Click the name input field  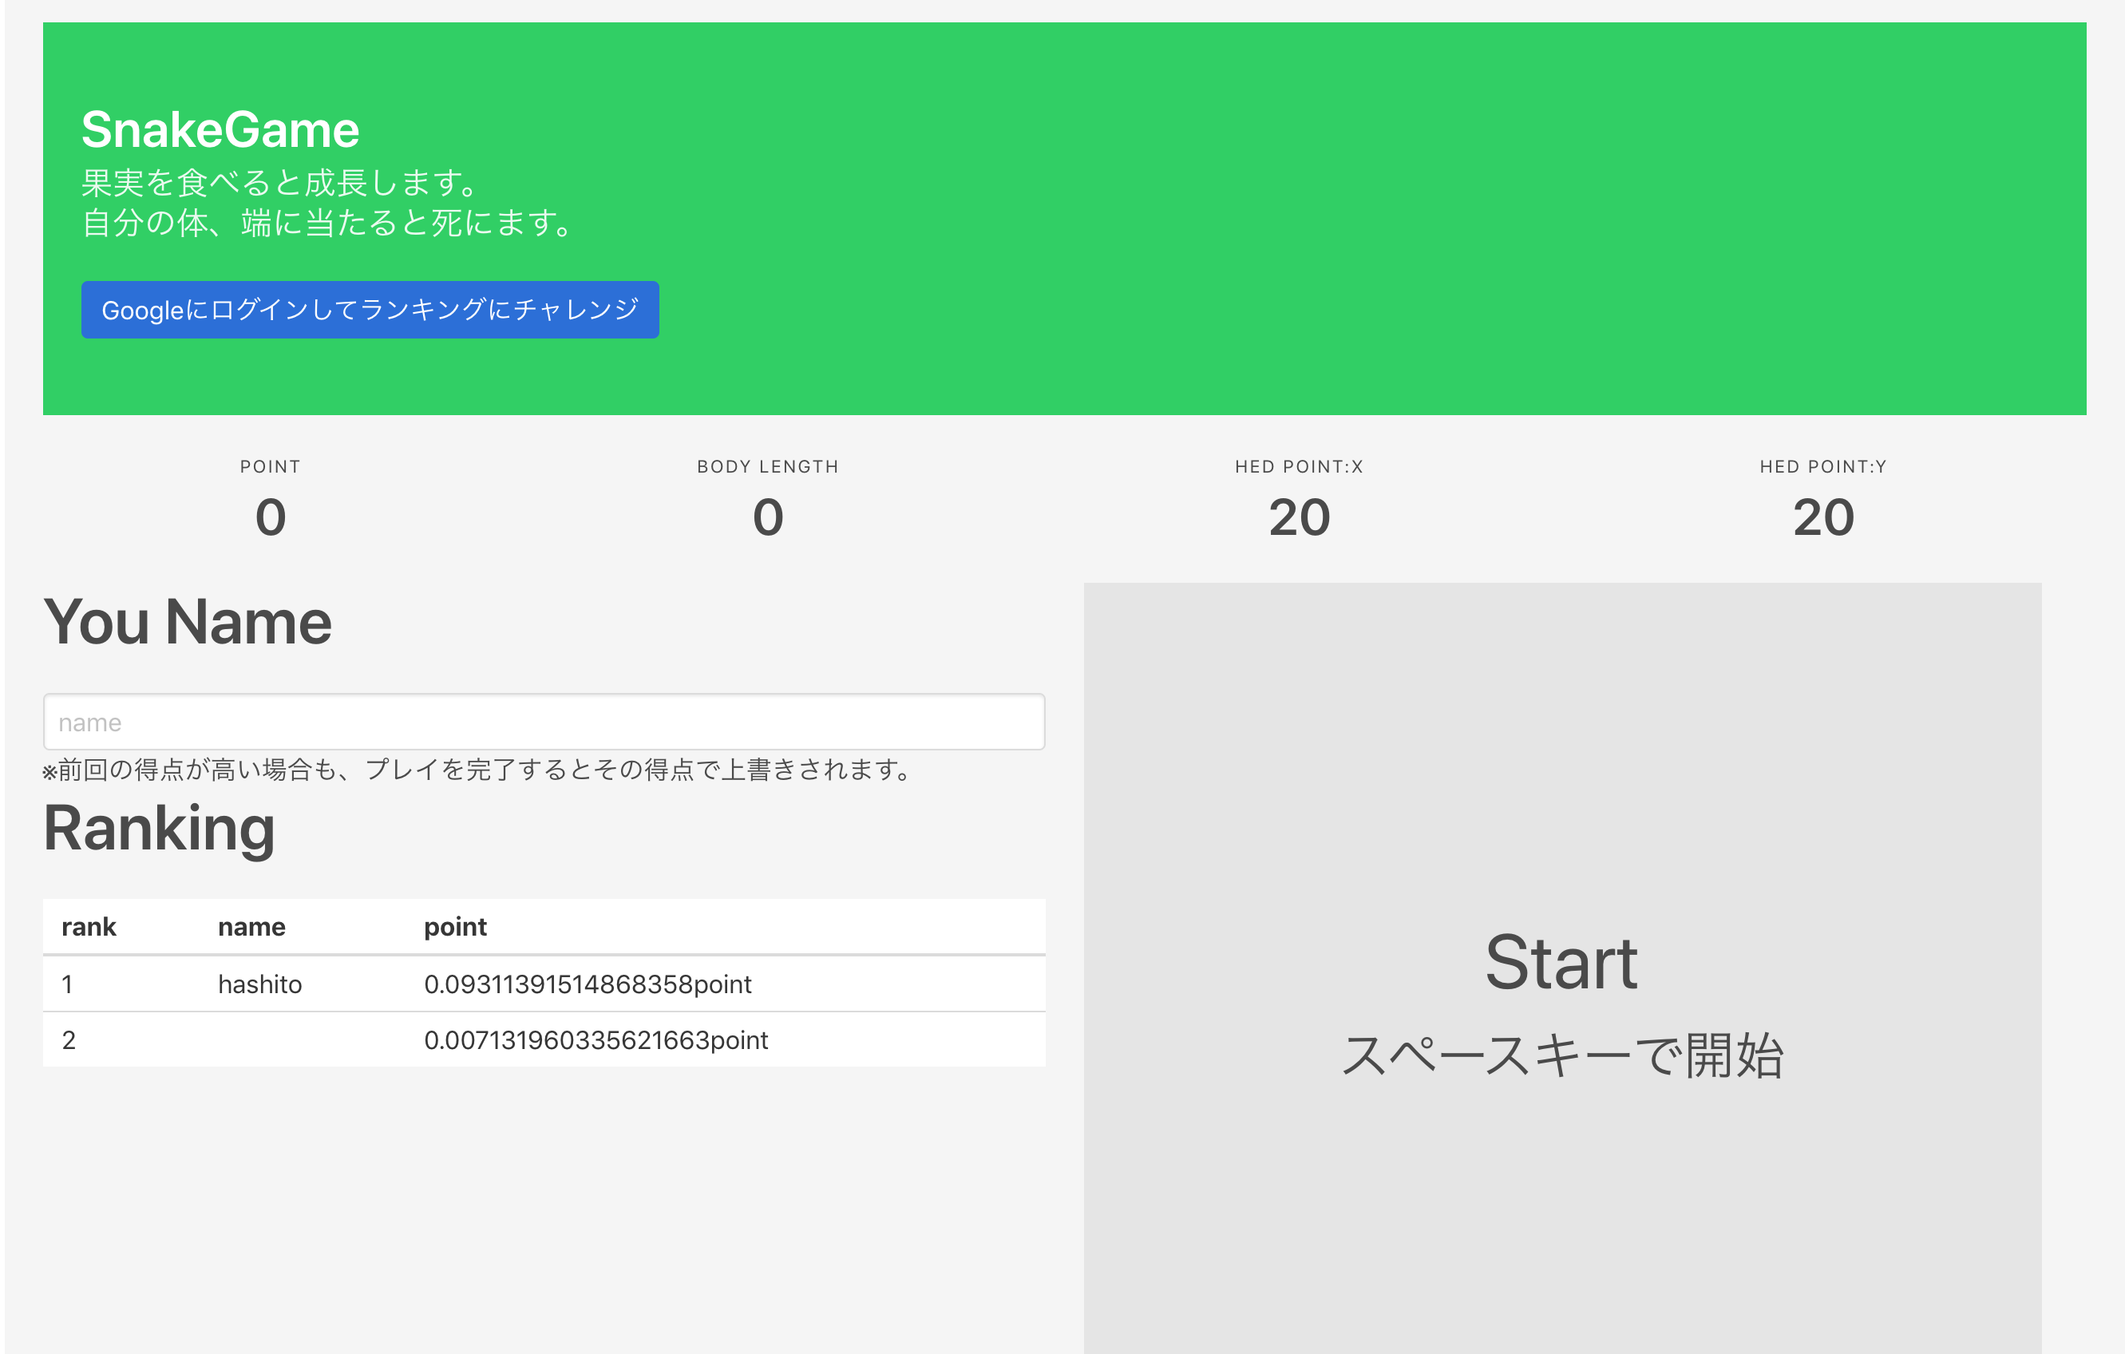pyautogui.click(x=544, y=721)
